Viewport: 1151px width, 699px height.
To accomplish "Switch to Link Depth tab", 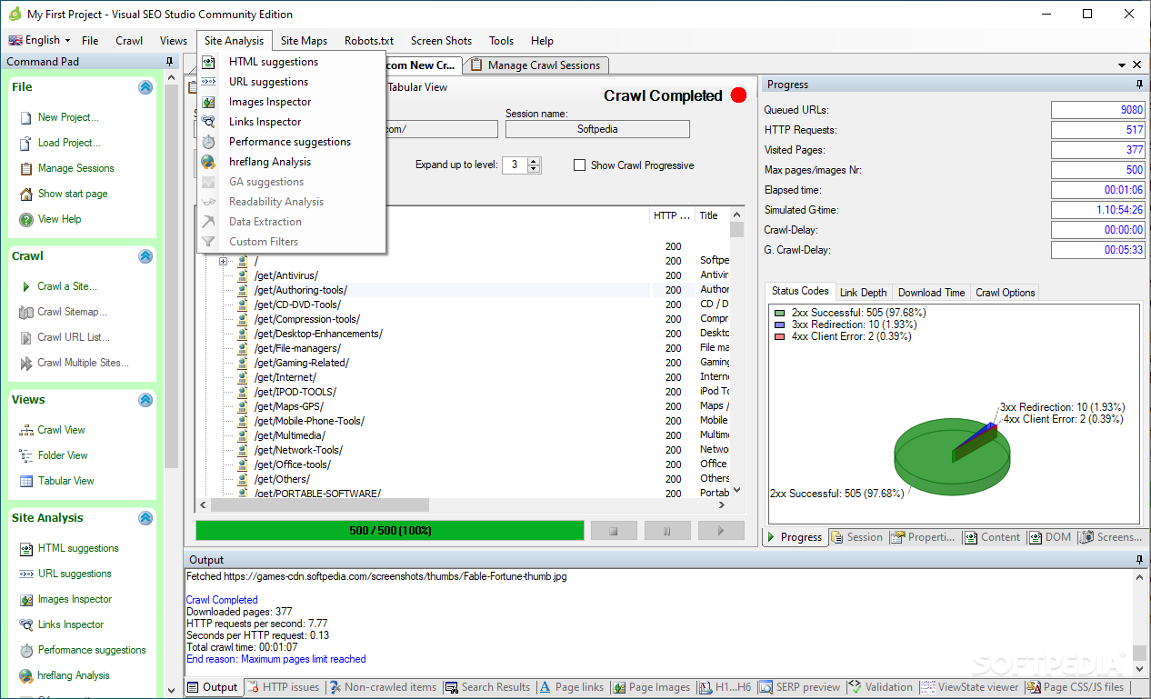I will pos(863,292).
